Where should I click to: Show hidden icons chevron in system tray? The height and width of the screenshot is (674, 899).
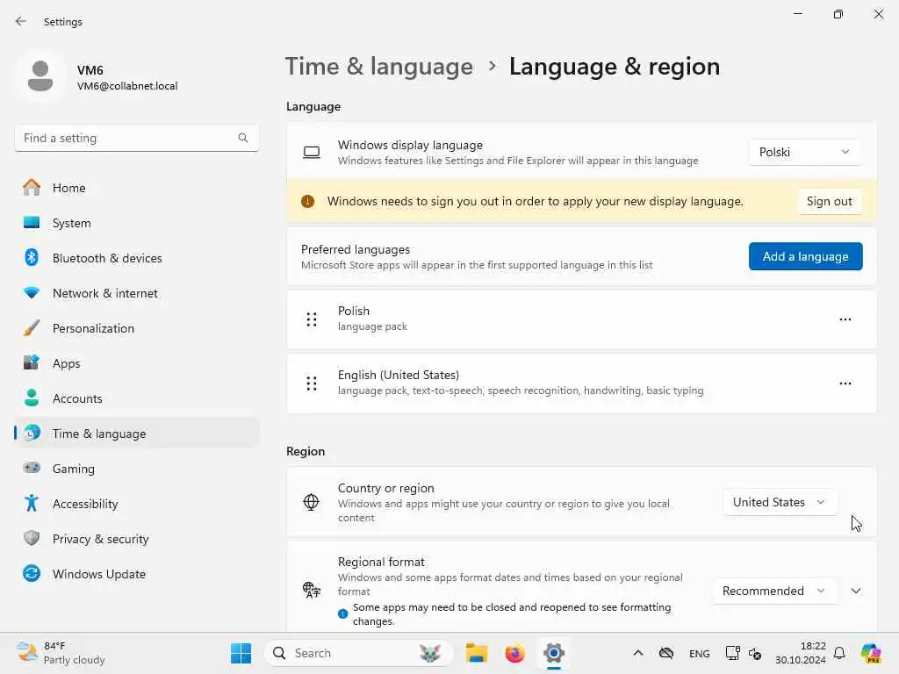637,653
